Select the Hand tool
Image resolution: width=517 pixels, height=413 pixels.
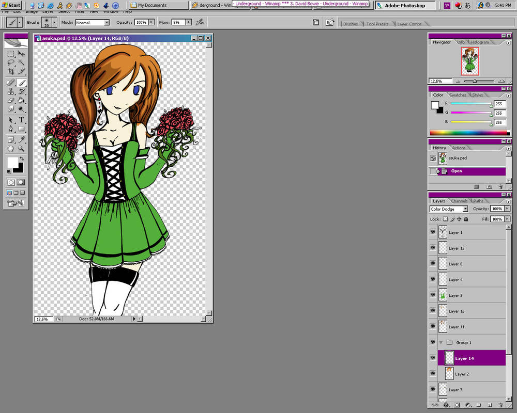(x=11, y=149)
